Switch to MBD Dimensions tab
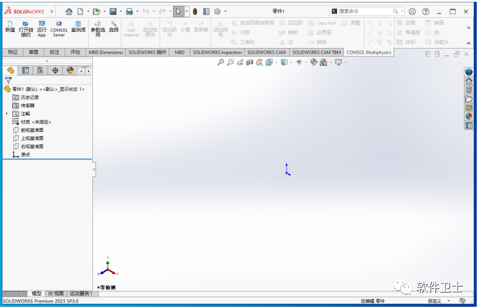The image size is (478, 308). click(x=106, y=52)
